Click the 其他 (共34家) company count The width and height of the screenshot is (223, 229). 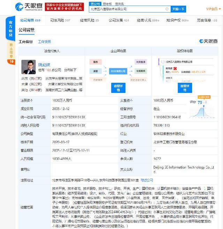coord(32,90)
